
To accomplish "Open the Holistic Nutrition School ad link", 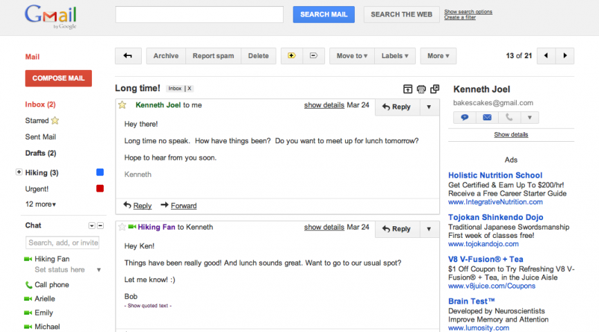I will coord(495,176).
